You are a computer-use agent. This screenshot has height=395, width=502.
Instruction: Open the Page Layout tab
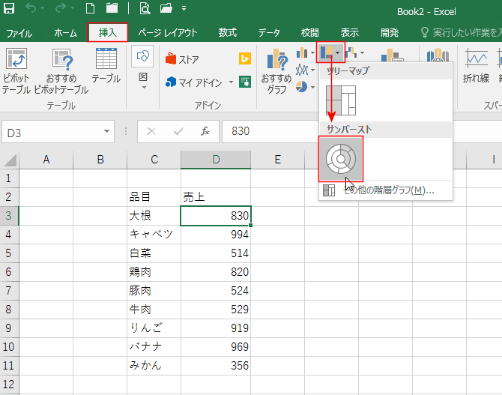(168, 33)
